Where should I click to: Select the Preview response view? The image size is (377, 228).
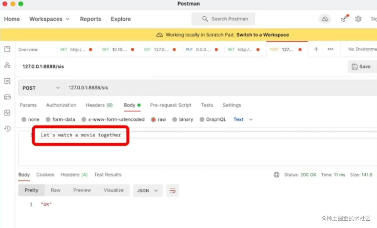pos(82,190)
